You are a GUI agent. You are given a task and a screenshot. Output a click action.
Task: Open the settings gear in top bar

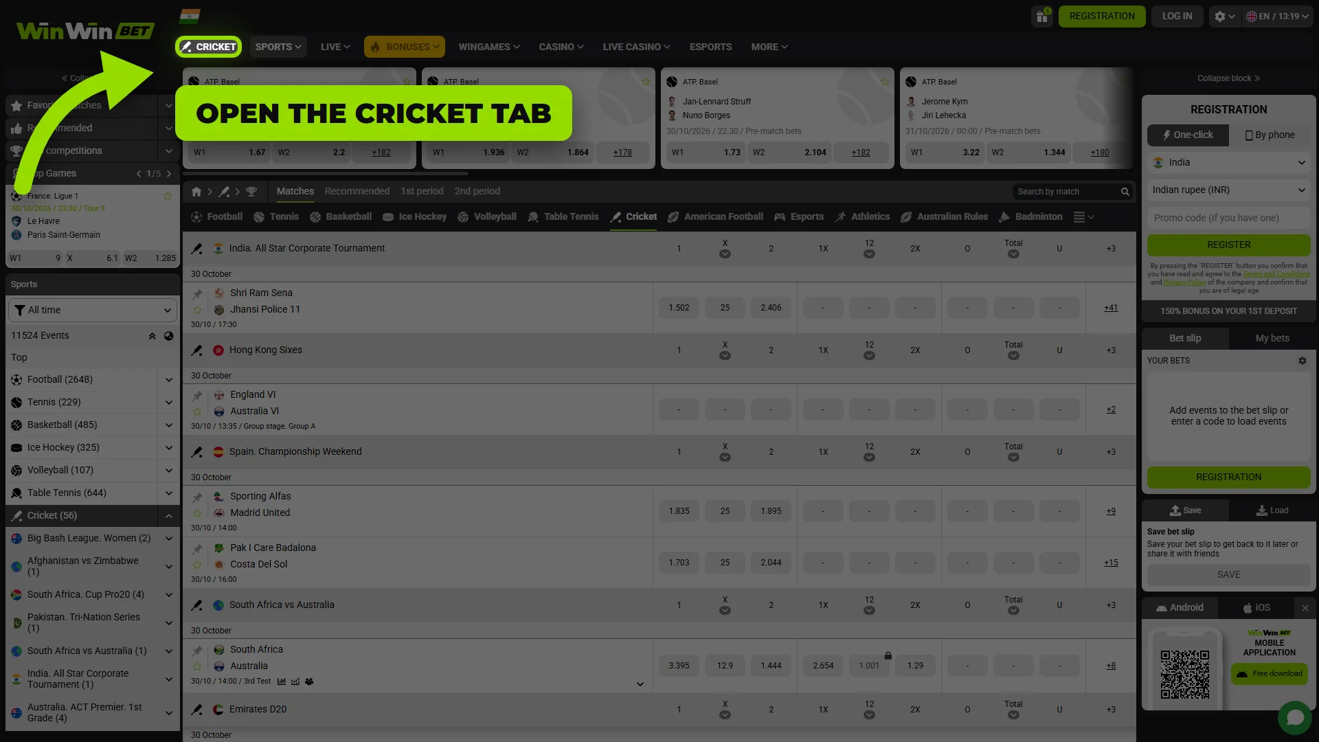1224,16
